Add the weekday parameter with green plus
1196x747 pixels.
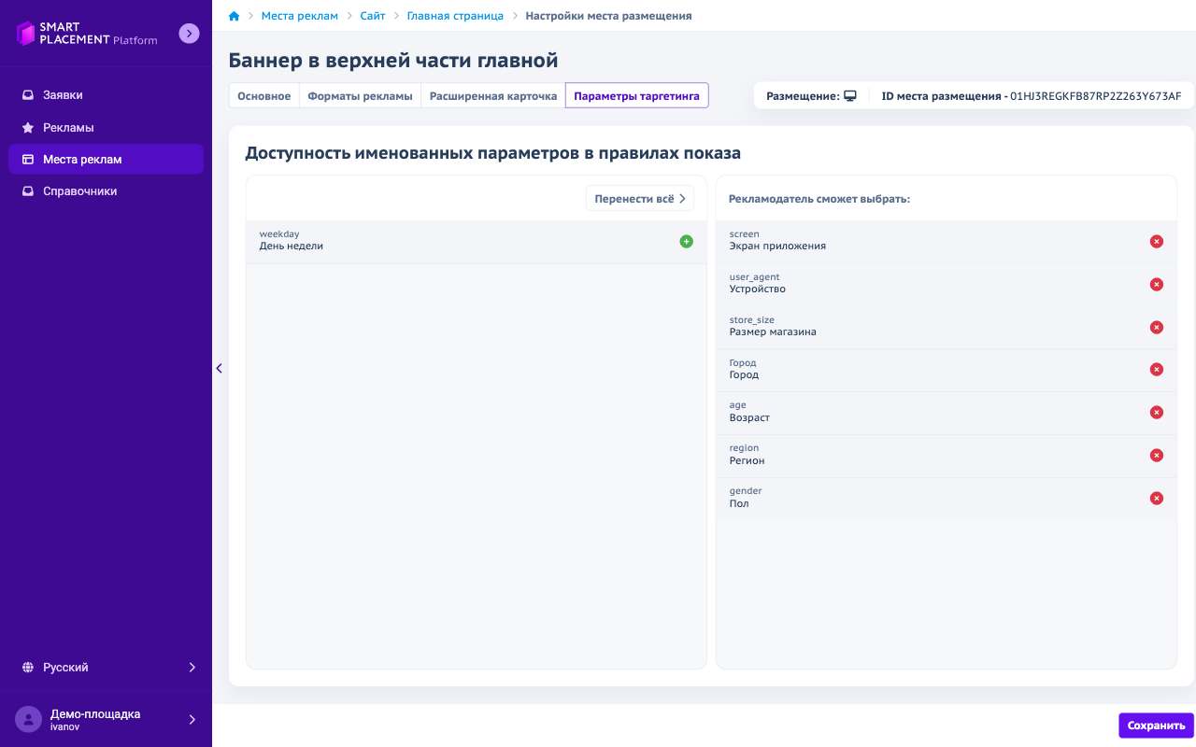(x=686, y=242)
